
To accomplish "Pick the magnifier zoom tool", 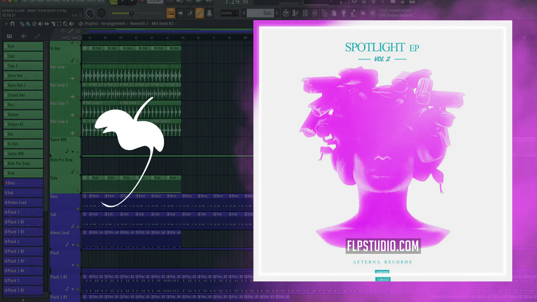I will 65,24.
